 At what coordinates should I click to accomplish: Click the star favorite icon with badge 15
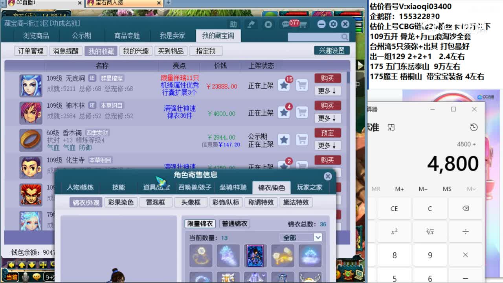point(284,85)
